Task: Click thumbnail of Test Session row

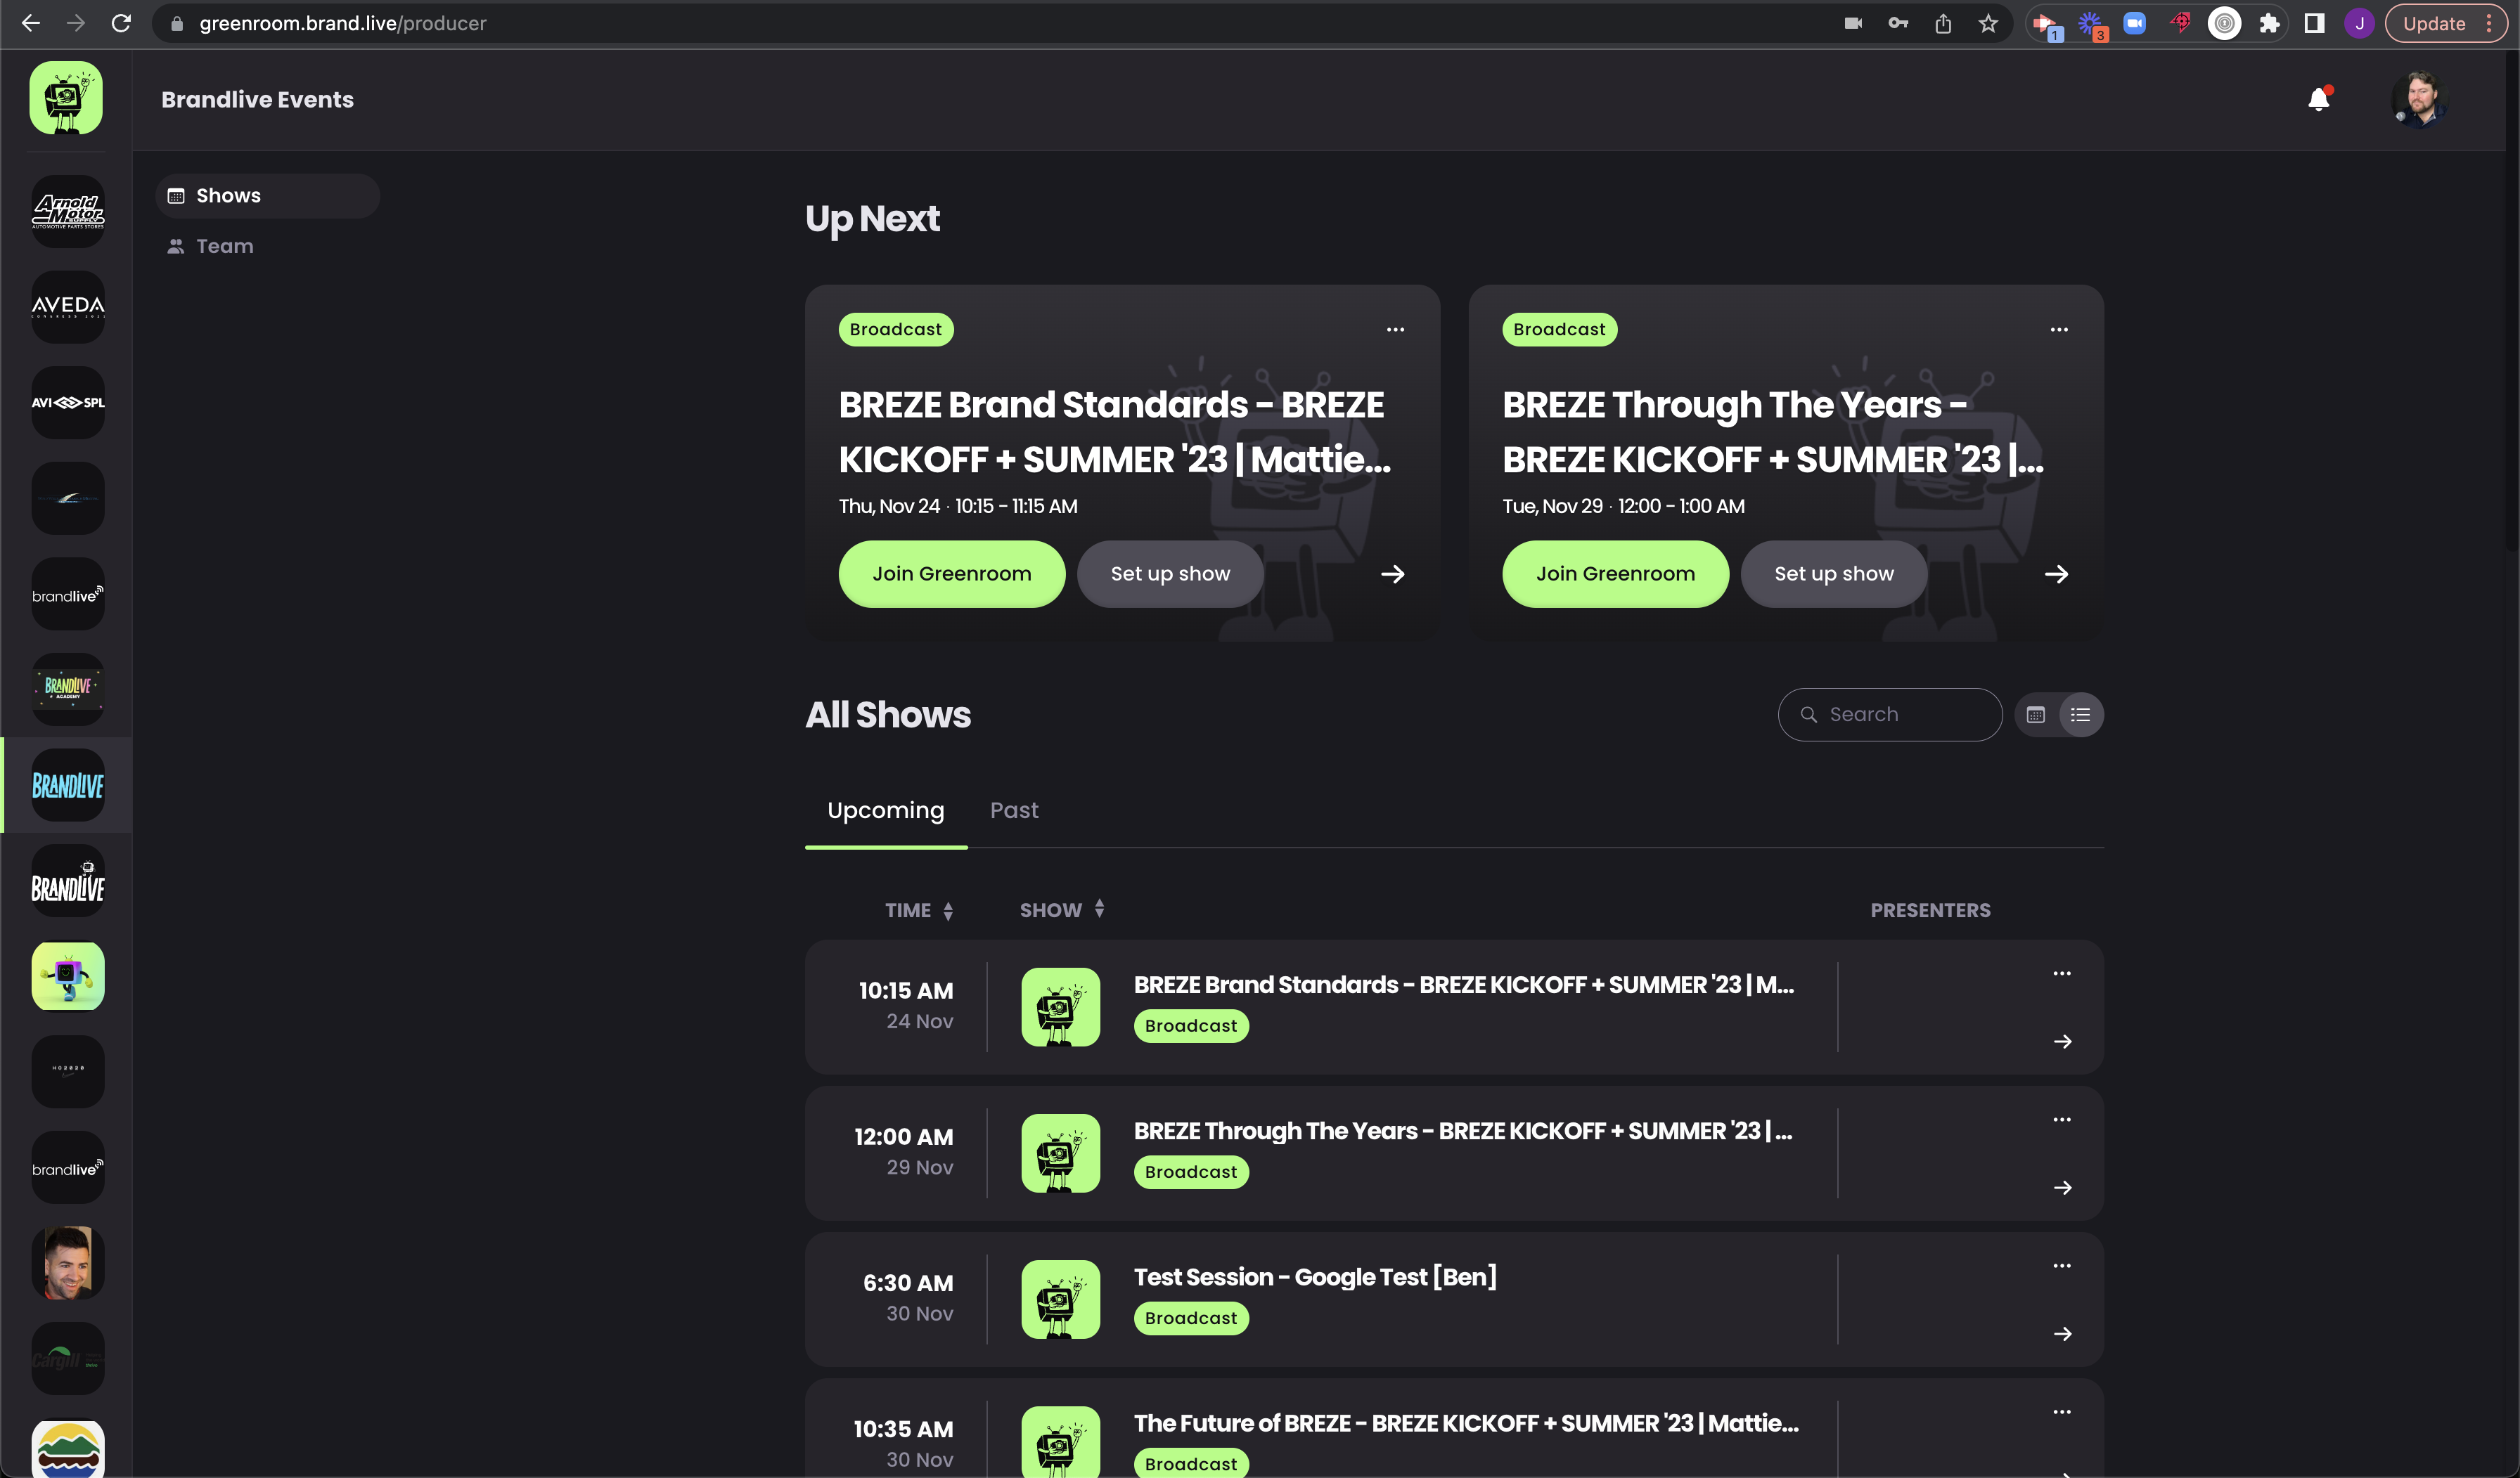Action: coord(1060,1299)
